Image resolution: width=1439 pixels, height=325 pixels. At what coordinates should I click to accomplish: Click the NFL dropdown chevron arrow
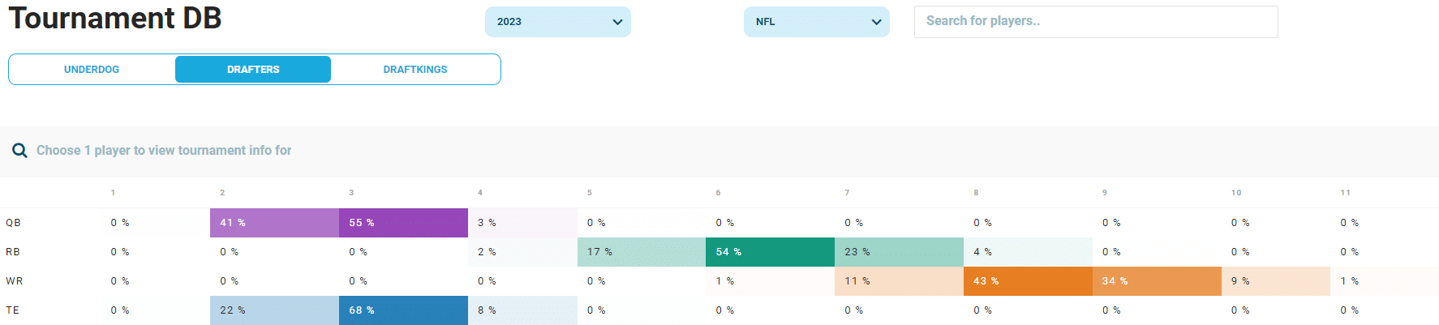point(876,22)
